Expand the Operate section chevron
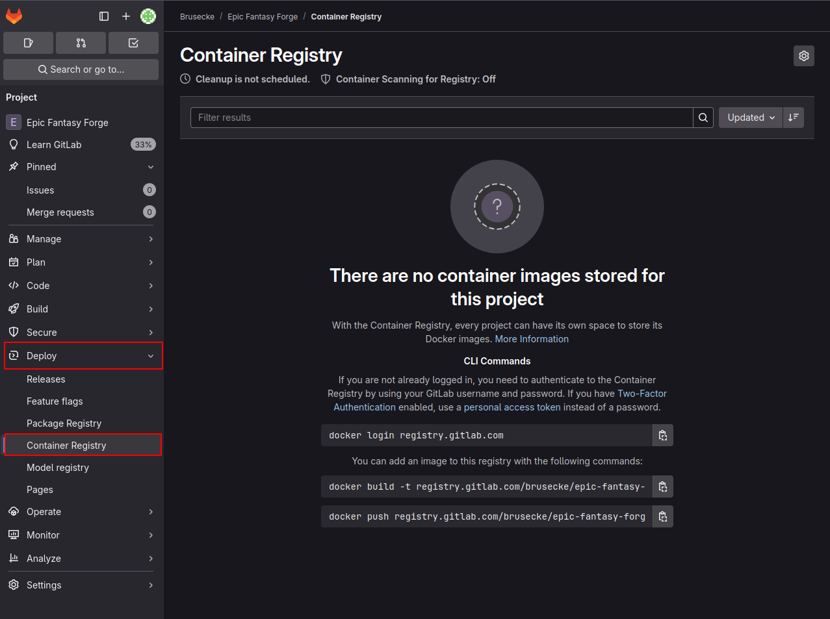This screenshot has width=830, height=619. point(151,512)
